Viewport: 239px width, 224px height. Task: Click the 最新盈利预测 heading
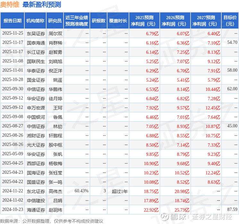[42, 4]
